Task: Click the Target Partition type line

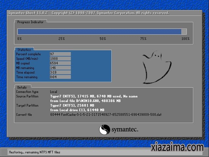Action: [x=72, y=106]
